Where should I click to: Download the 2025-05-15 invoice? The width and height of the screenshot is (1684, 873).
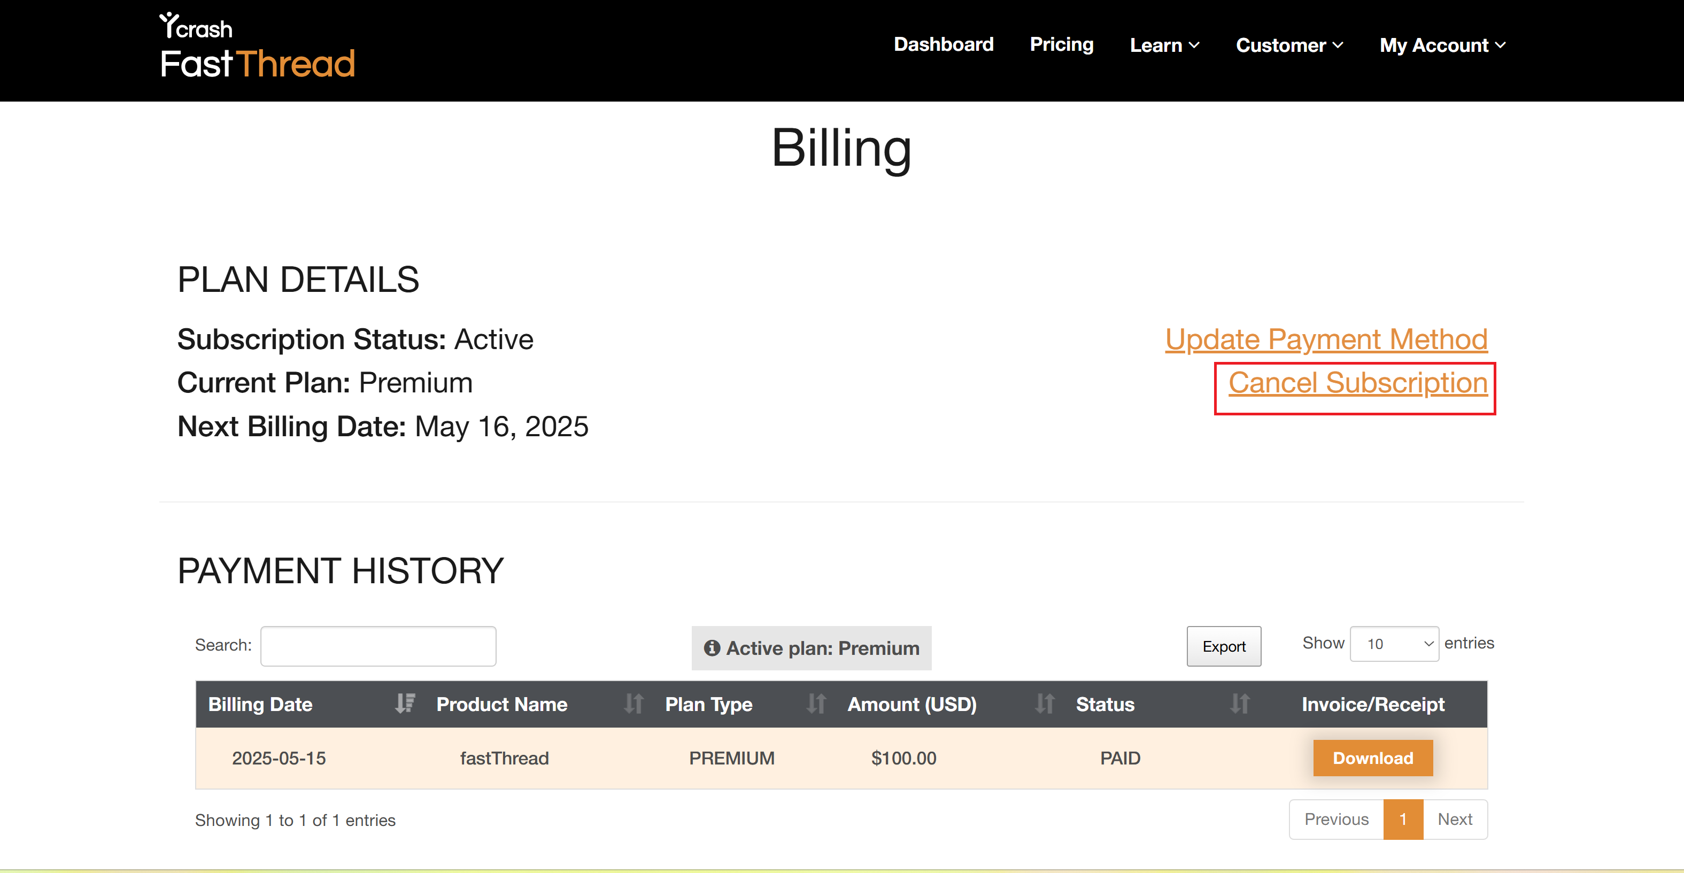click(x=1373, y=758)
